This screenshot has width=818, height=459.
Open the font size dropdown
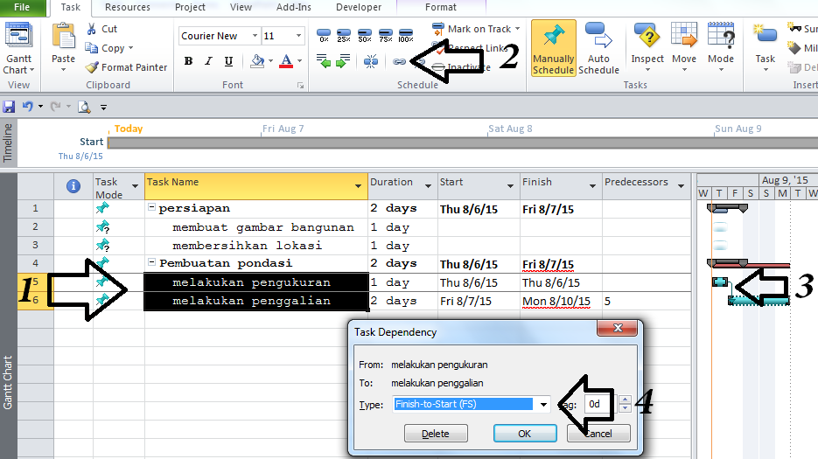pyautogui.click(x=298, y=36)
